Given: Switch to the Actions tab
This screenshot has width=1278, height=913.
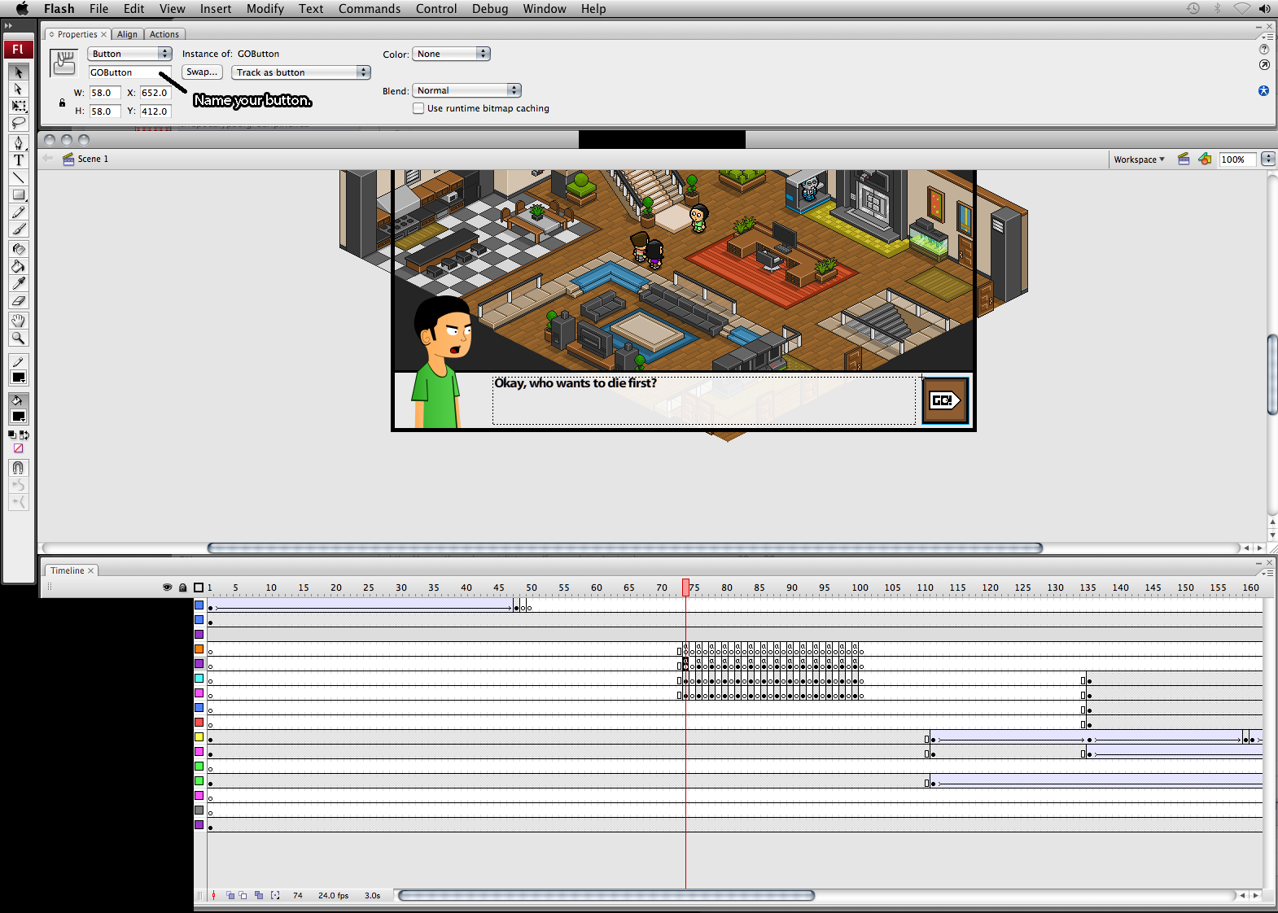Looking at the screenshot, I should point(164,34).
